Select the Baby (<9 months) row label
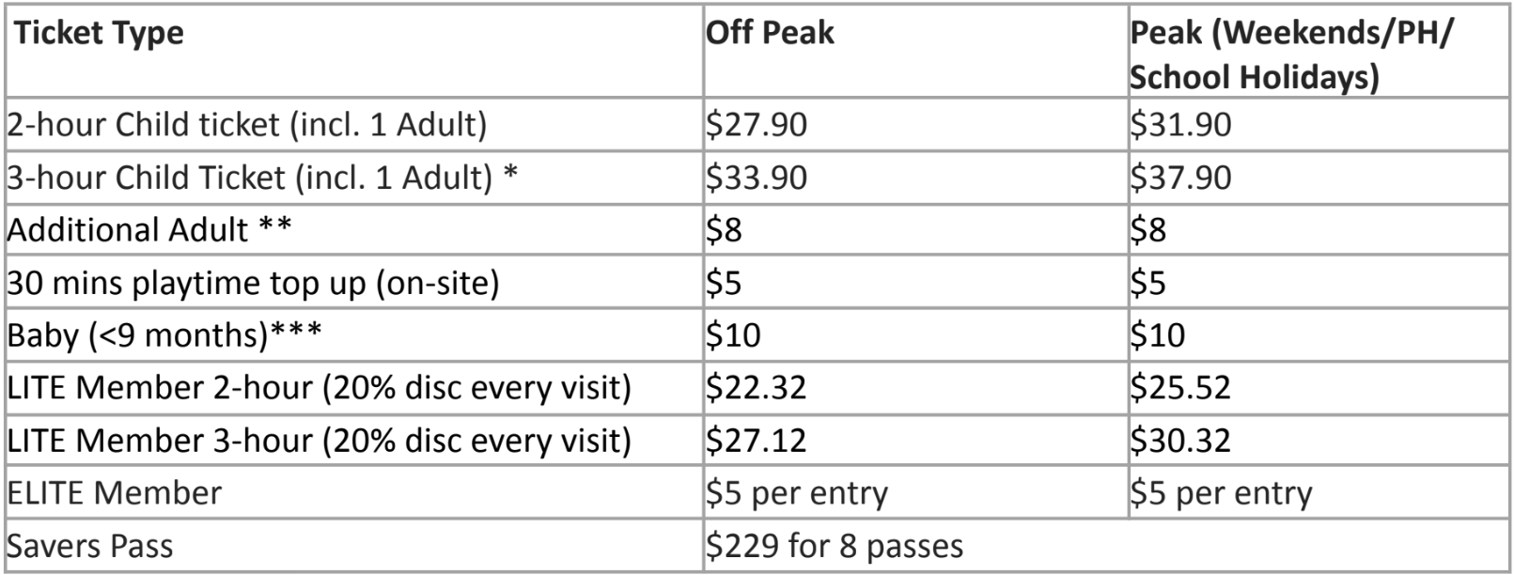Image resolution: width=1514 pixels, height=575 pixels. pos(164,335)
